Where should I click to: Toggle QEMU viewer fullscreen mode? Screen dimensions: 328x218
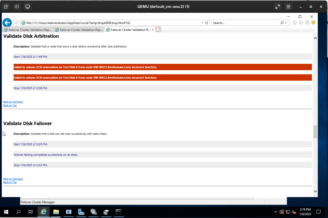[278, 7]
